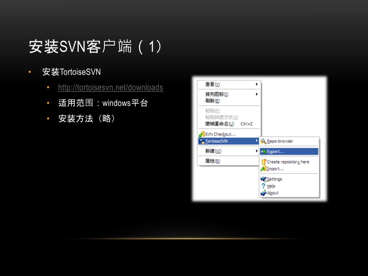The height and width of the screenshot is (276, 368).
Task: Open 属性(R) from context menu
Action: (x=229, y=161)
